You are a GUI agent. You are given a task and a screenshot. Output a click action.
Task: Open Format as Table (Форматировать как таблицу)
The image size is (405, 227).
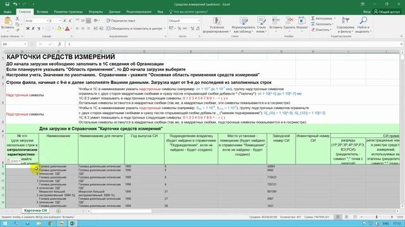click(x=243, y=25)
